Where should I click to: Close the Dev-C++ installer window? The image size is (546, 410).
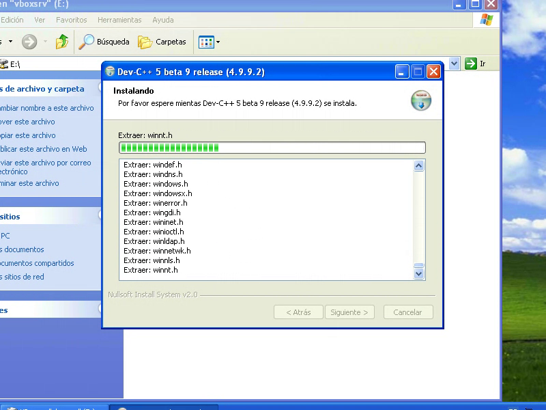(433, 72)
